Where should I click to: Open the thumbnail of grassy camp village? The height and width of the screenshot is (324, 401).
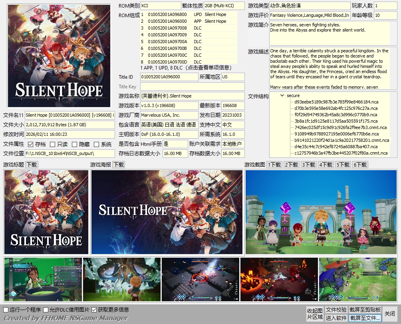(358, 279)
